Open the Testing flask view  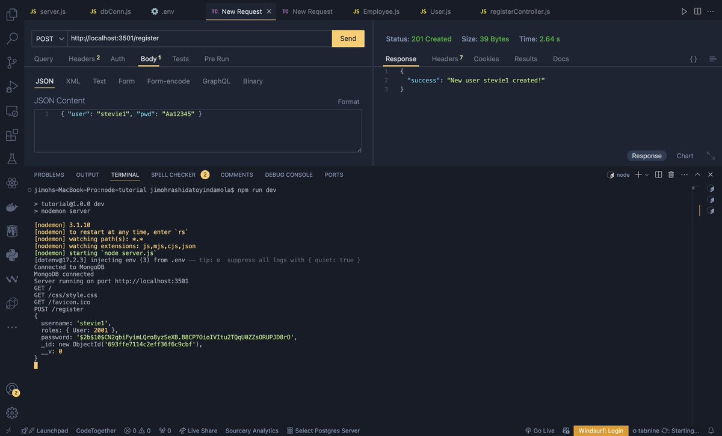pyautogui.click(x=12, y=159)
